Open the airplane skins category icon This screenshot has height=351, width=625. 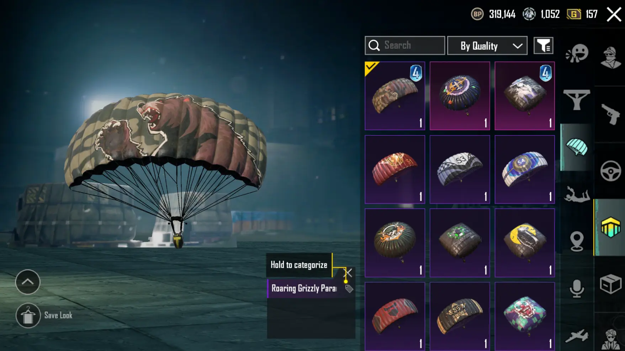(x=577, y=336)
